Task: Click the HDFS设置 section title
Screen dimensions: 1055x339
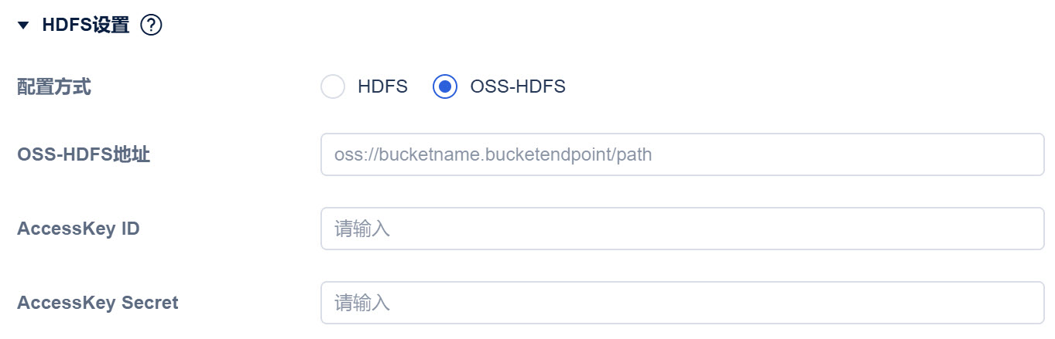Action: 85,25
